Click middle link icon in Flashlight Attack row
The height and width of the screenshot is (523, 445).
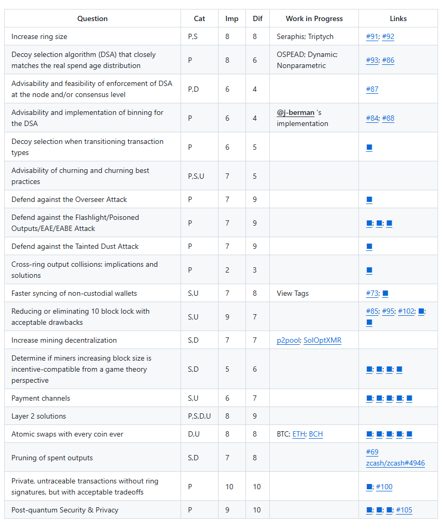[x=379, y=224]
